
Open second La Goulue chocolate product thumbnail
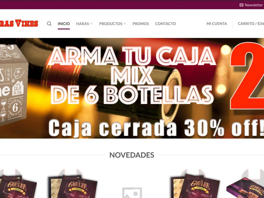73,186
